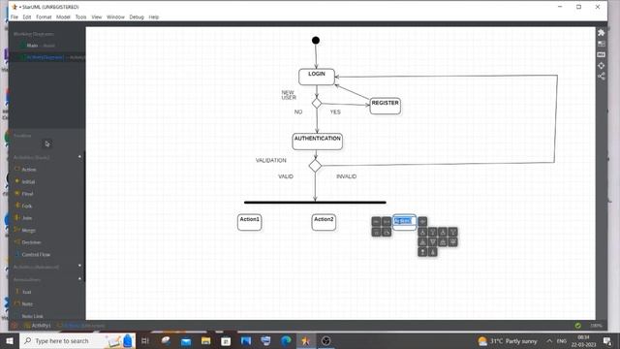Select the initial black node on canvas
This screenshot has height=349, width=620.
coord(316,41)
